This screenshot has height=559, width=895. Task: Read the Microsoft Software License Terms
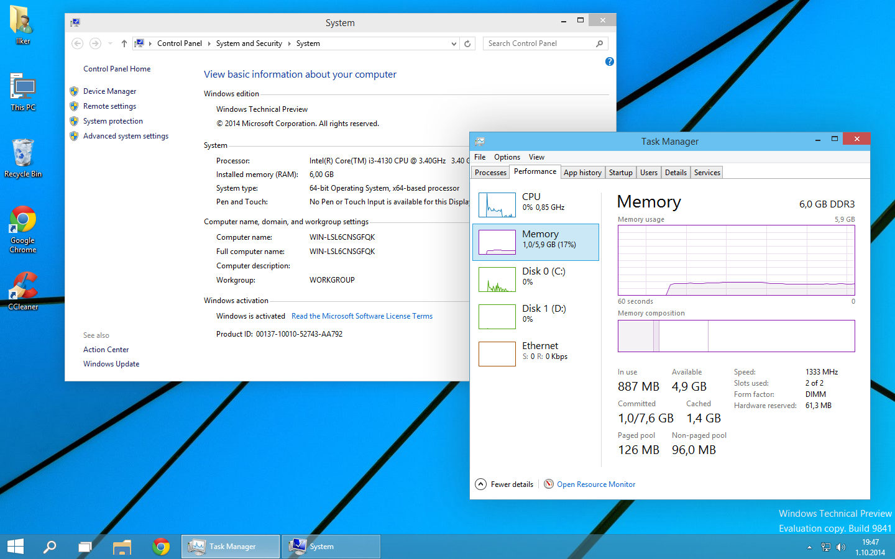pos(362,316)
